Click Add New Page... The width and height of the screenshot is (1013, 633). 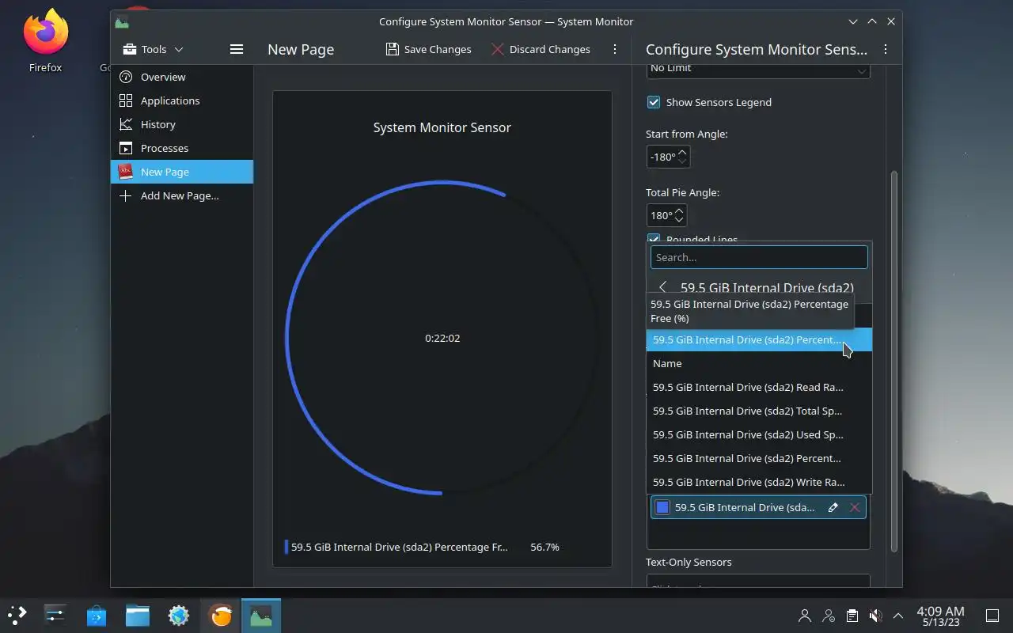[x=182, y=195]
